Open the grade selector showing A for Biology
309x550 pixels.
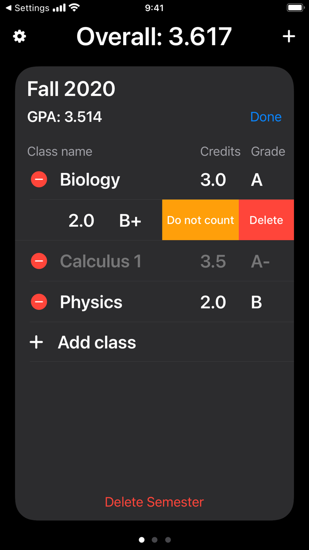click(256, 179)
